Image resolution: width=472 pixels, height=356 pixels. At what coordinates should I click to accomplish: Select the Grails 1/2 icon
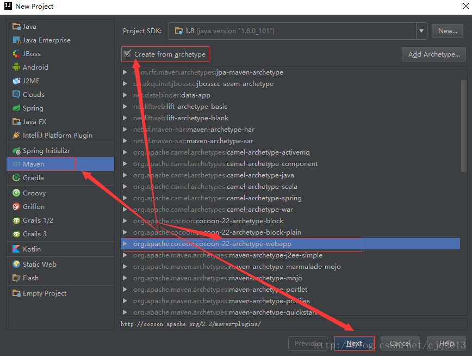click(x=16, y=220)
